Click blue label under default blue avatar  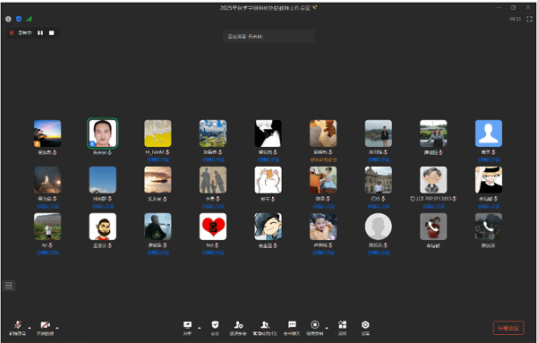[x=489, y=159]
